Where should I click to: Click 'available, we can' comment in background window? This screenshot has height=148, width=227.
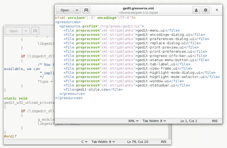pyautogui.click(x=22, y=69)
